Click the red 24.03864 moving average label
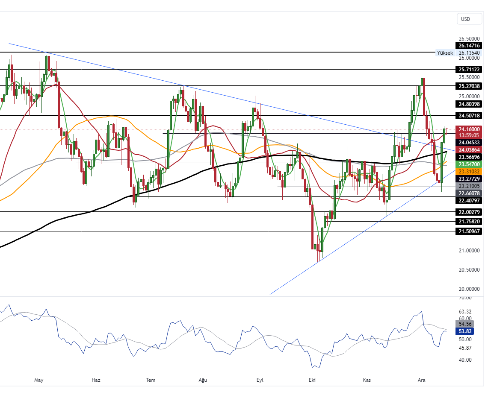 (x=469, y=150)
